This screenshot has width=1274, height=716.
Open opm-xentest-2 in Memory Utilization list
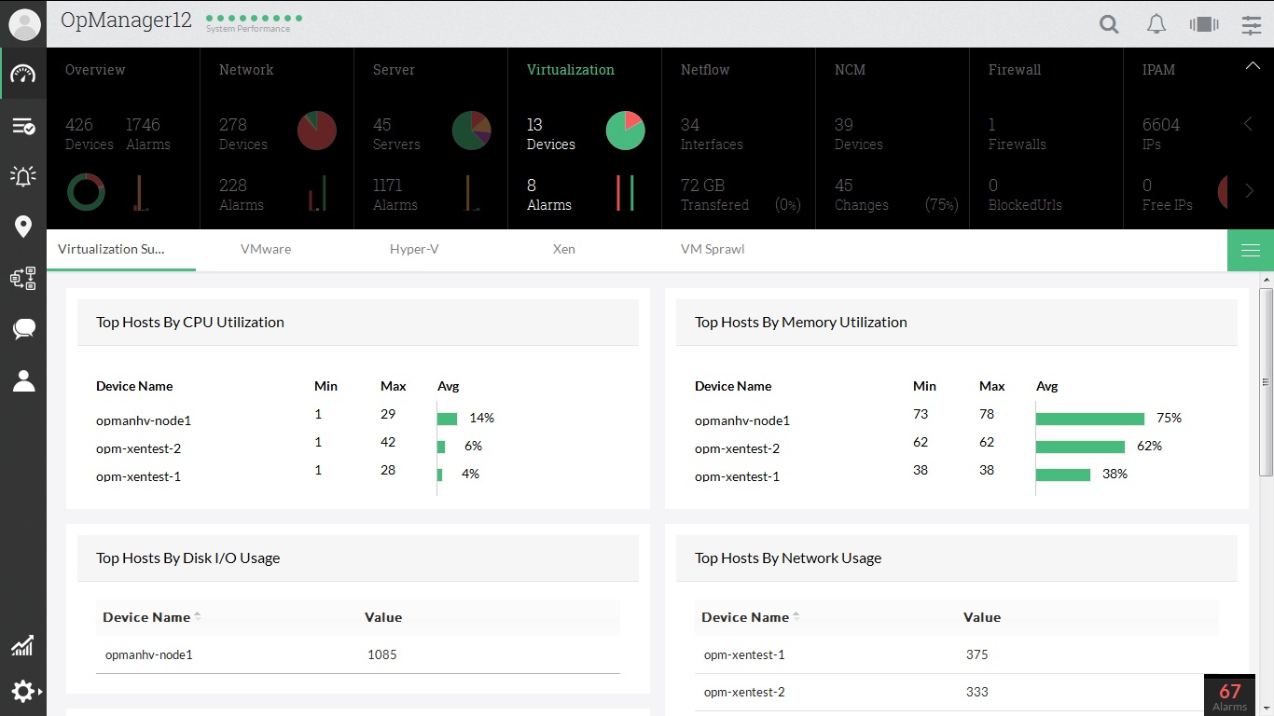point(738,448)
